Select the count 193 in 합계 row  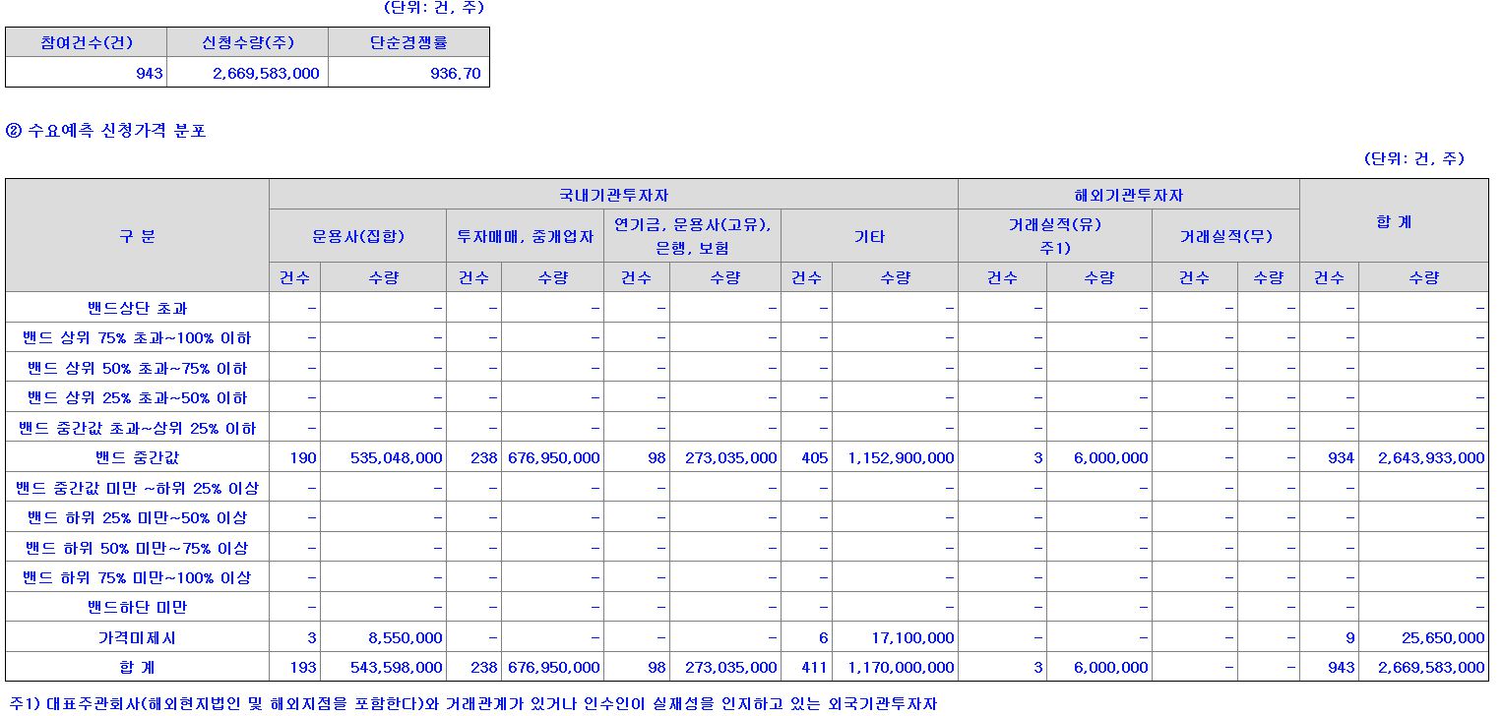coord(304,668)
